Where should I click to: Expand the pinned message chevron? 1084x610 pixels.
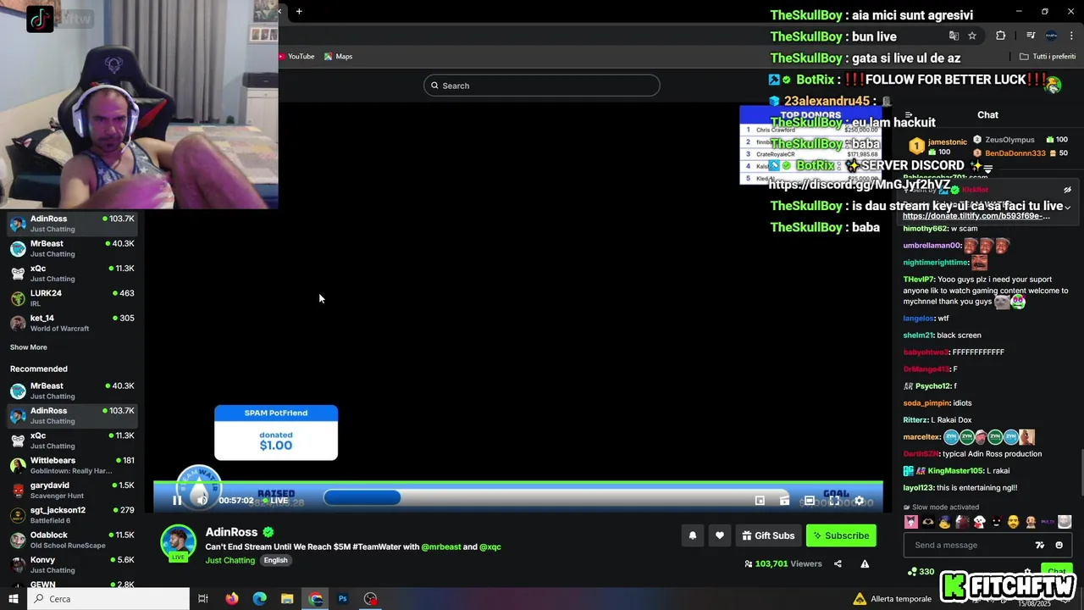coord(1067,208)
